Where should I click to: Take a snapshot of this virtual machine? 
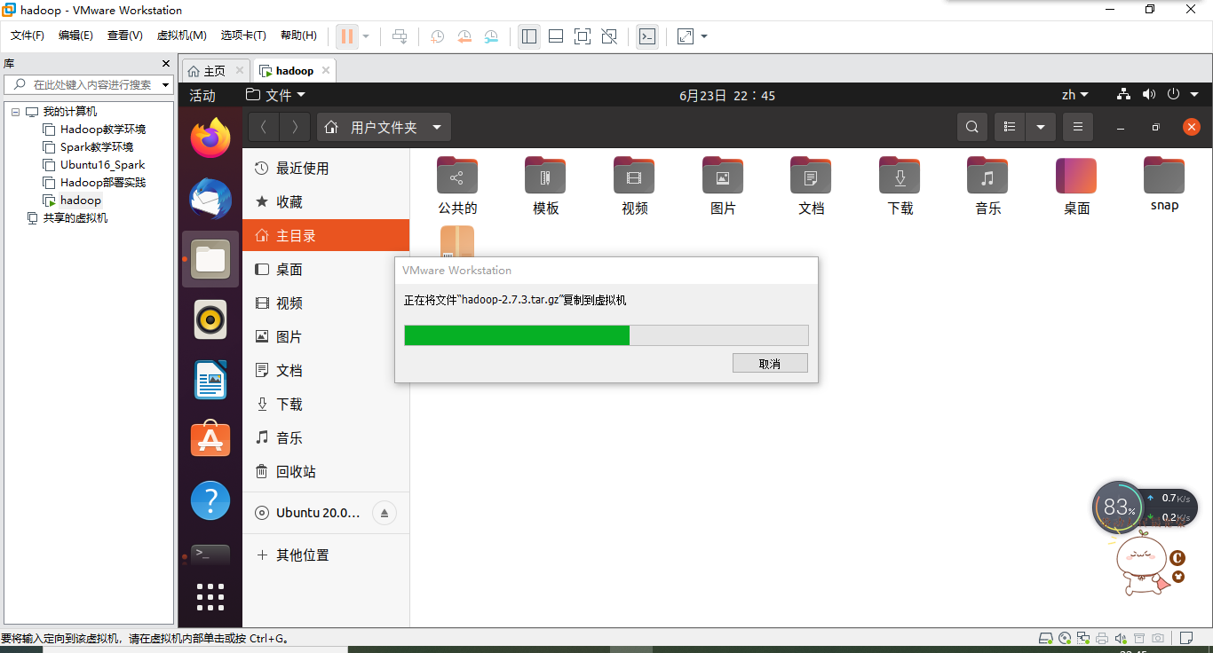438,36
